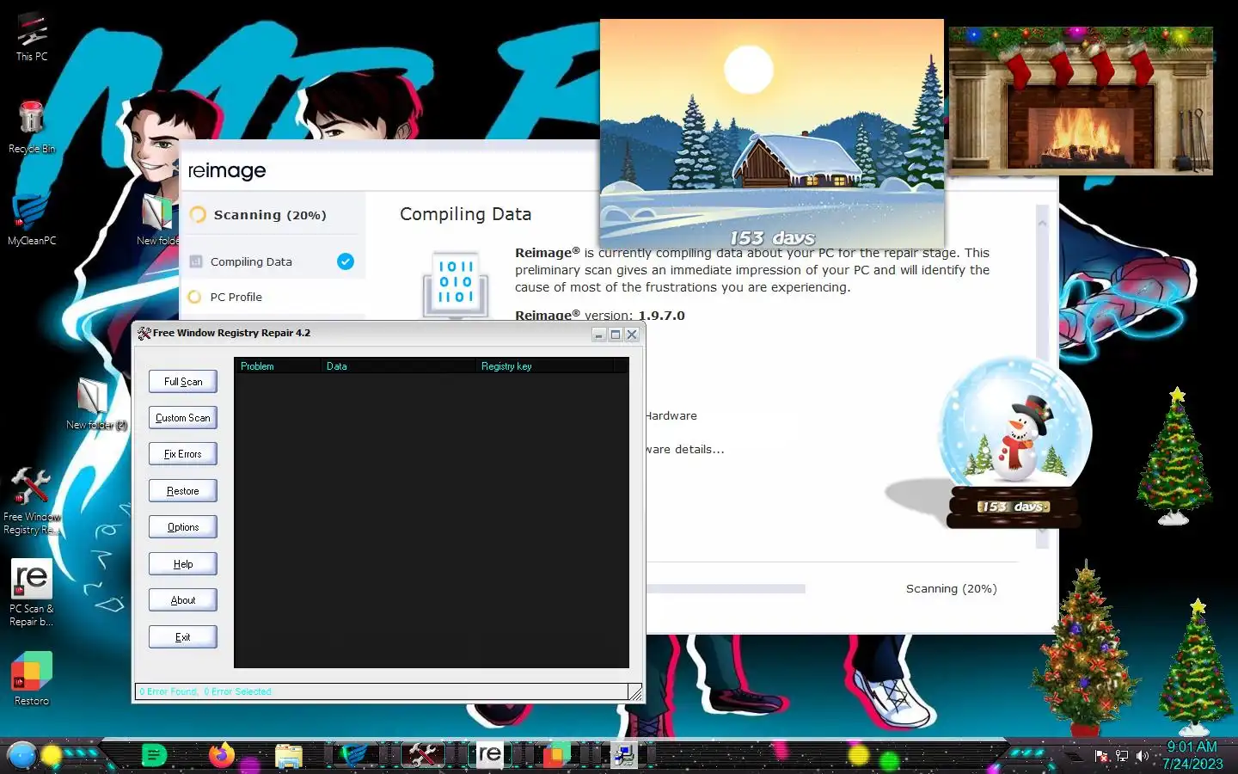Click the Fix Errors button
The image size is (1238, 774).
[x=183, y=454]
